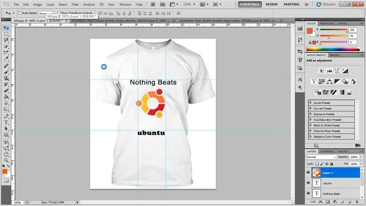Open the Fill slider dropdown arrow
The width and height of the screenshot is (366, 206).
(x=361, y=164)
